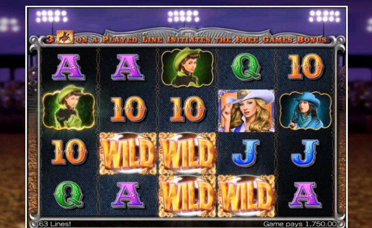
Task: Select the blue J symbol on fifth reel
Action: click(x=305, y=153)
